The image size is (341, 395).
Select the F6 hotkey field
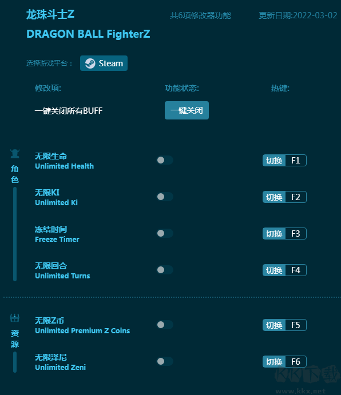tap(296, 362)
